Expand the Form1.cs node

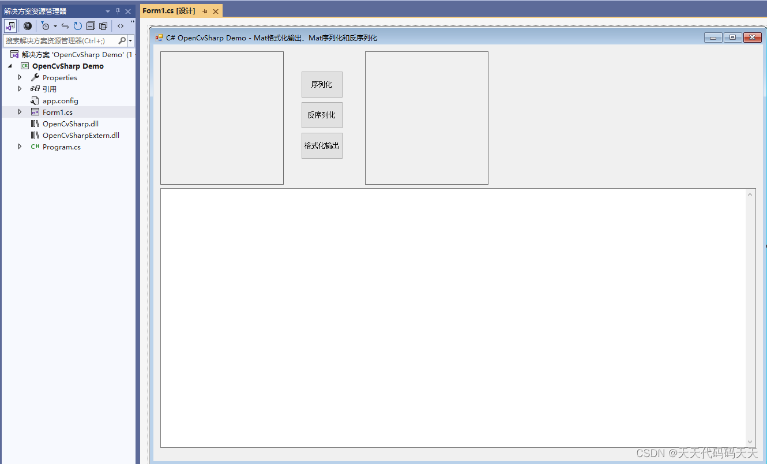[x=20, y=112]
